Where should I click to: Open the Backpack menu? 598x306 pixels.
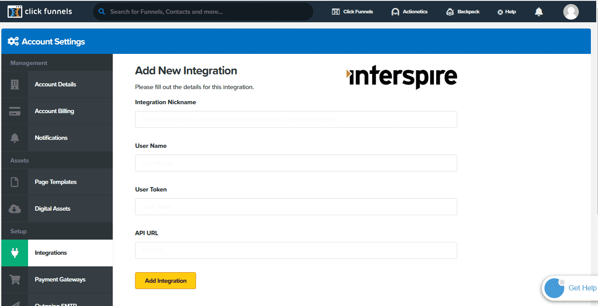point(463,12)
